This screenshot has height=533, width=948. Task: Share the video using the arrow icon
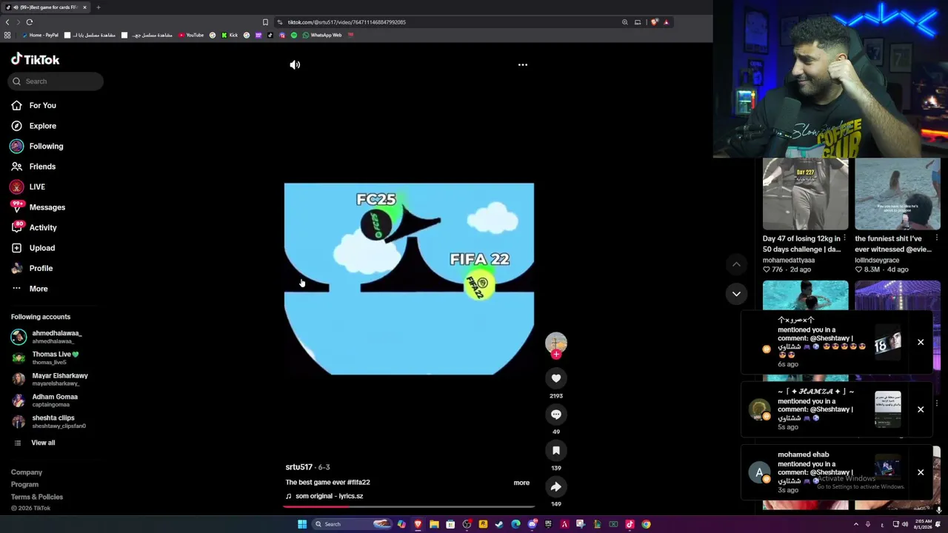(x=556, y=486)
